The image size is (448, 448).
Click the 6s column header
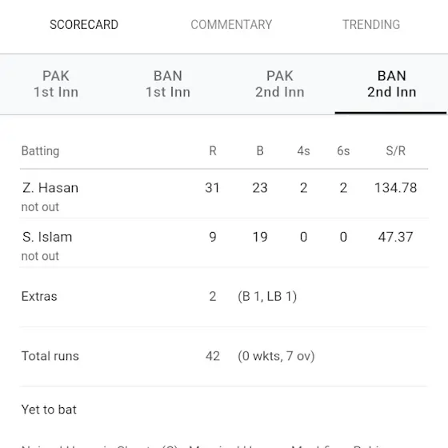point(343,151)
